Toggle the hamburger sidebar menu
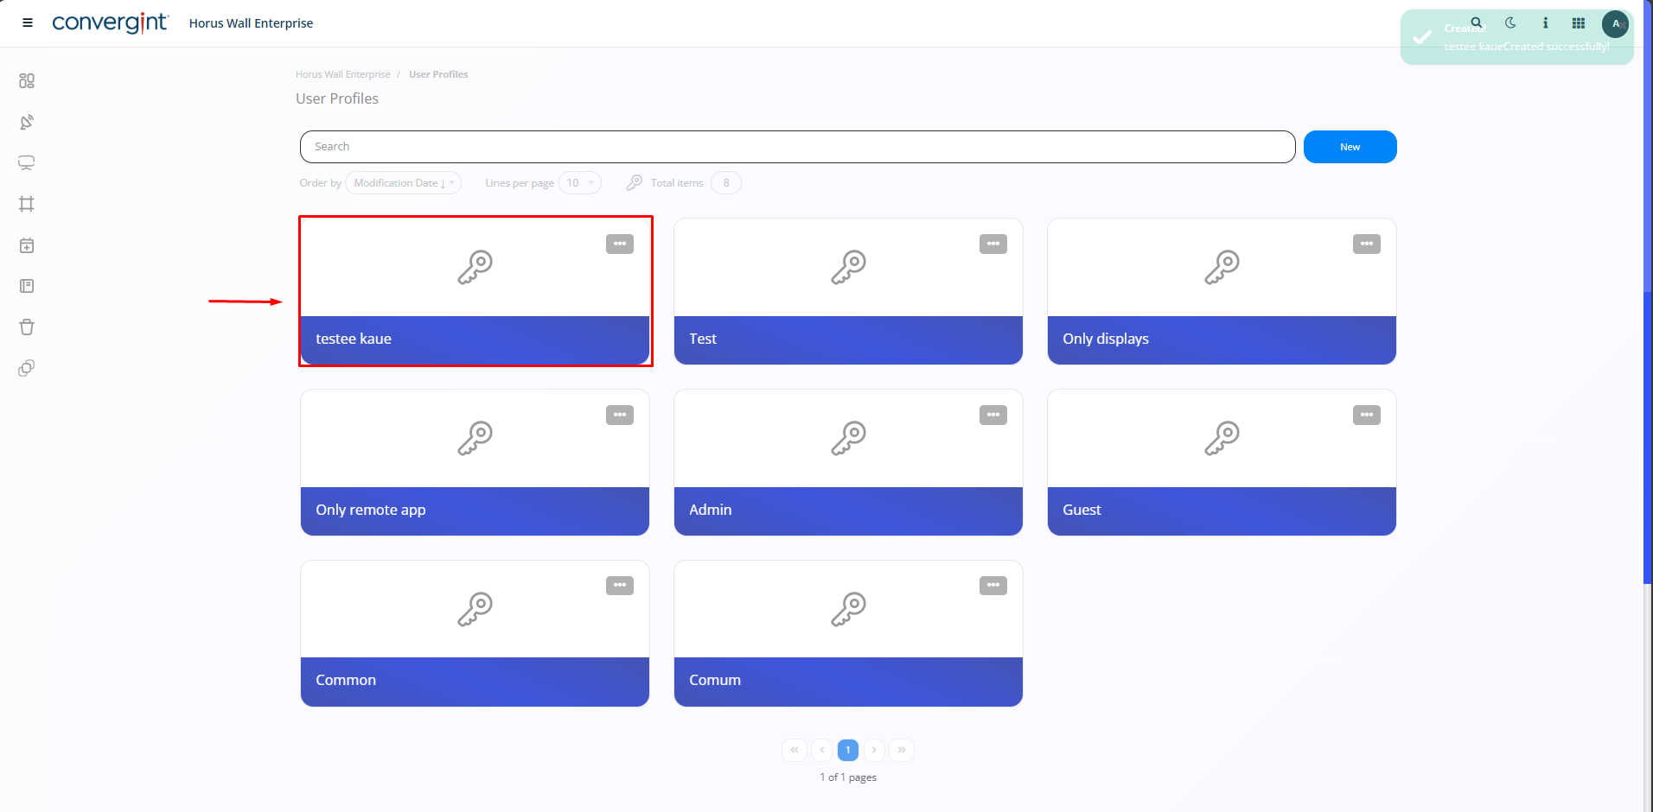The height and width of the screenshot is (812, 1653). pos(28,23)
